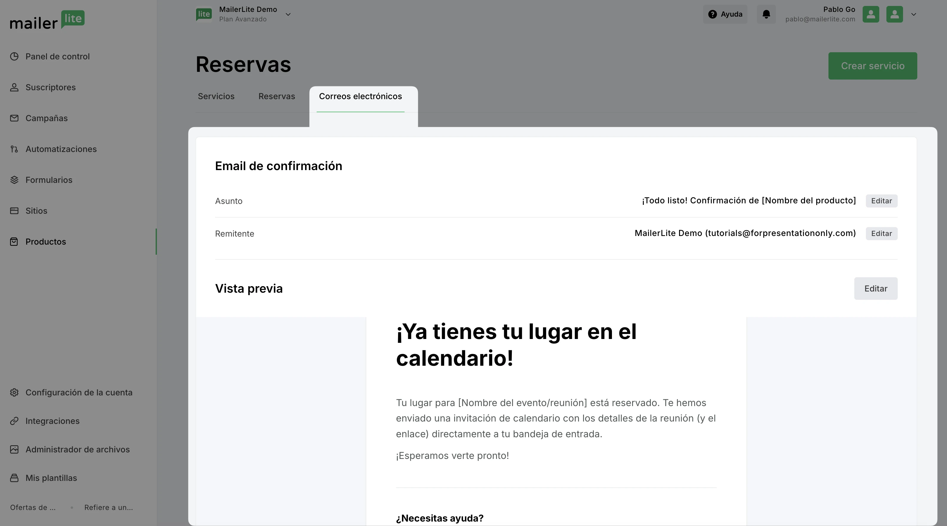Click the Formularios layers icon
The image size is (947, 526).
[x=14, y=180]
